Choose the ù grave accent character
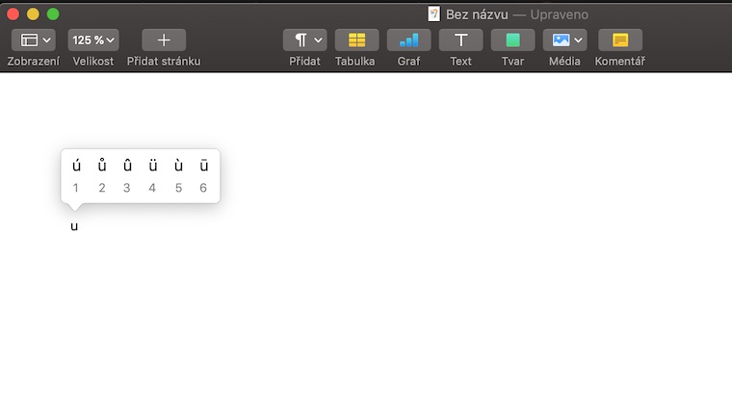The height and width of the screenshot is (393, 732). pyautogui.click(x=178, y=166)
